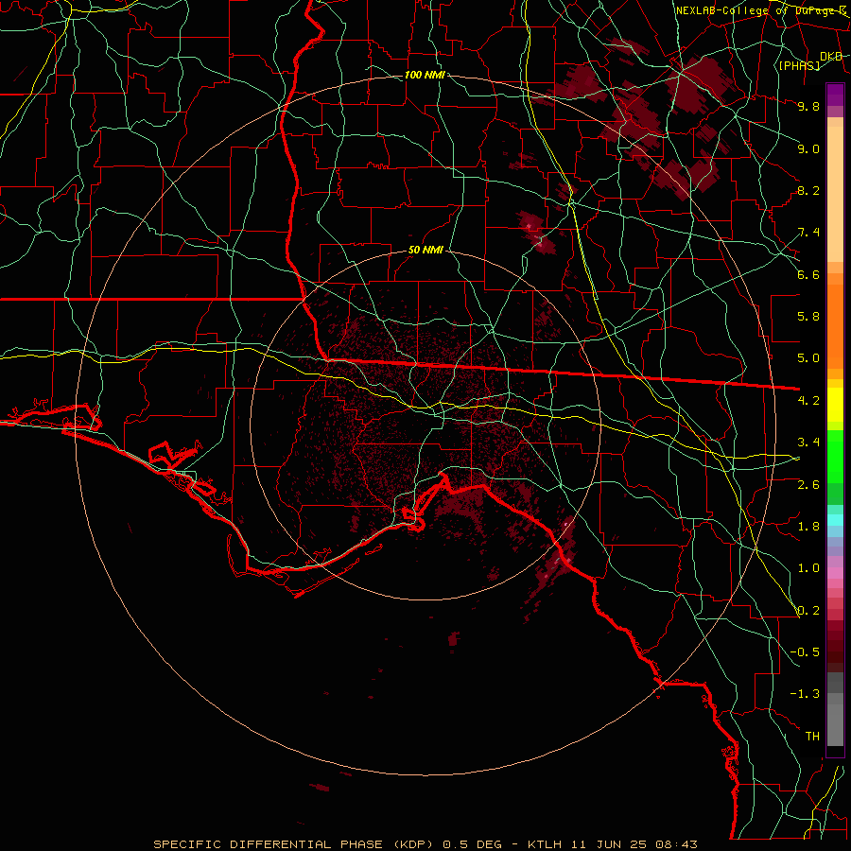The image size is (851, 851).
Task: Select the pink band near 1.0
Action: (x=835, y=573)
